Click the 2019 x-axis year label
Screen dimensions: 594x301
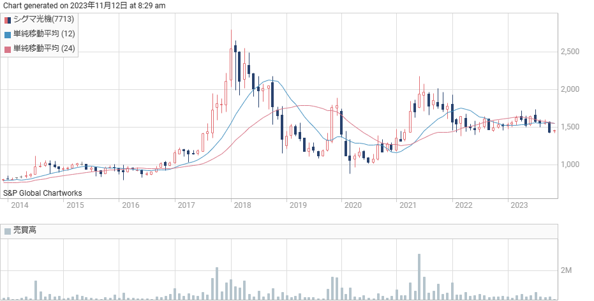point(298,205)
